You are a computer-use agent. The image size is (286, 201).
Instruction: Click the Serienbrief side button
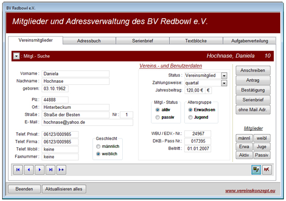tap(253, 100)
